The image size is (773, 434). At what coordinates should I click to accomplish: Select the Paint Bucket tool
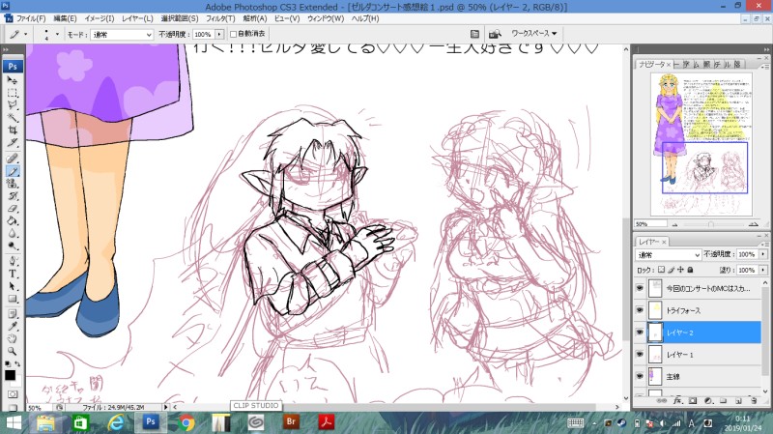pos(13,220)
